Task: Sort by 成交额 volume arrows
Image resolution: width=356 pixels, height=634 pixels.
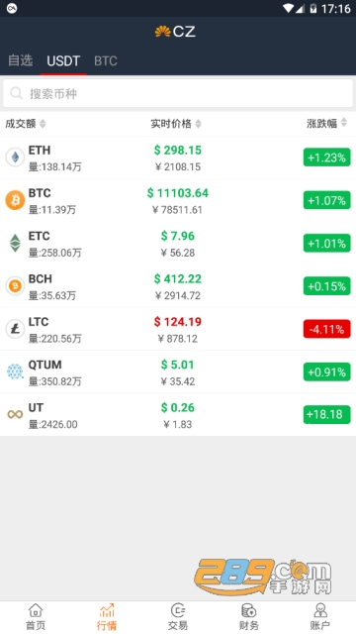Action: coord(43,124)
